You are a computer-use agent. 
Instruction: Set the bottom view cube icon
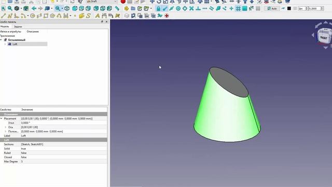tap(103, 8)
